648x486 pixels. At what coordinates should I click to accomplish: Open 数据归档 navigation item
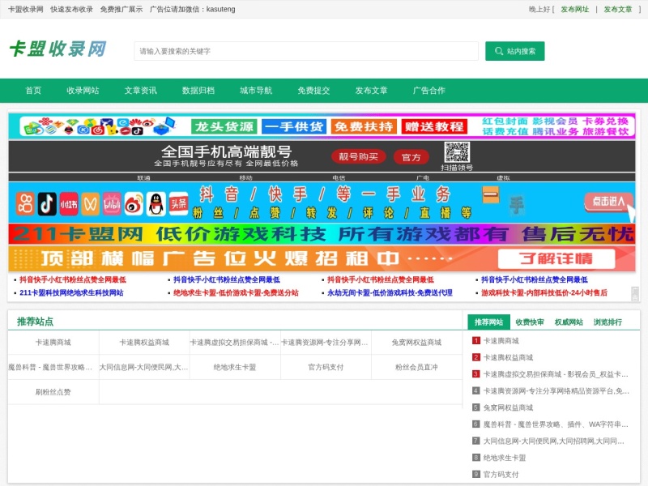coord(198,91)
